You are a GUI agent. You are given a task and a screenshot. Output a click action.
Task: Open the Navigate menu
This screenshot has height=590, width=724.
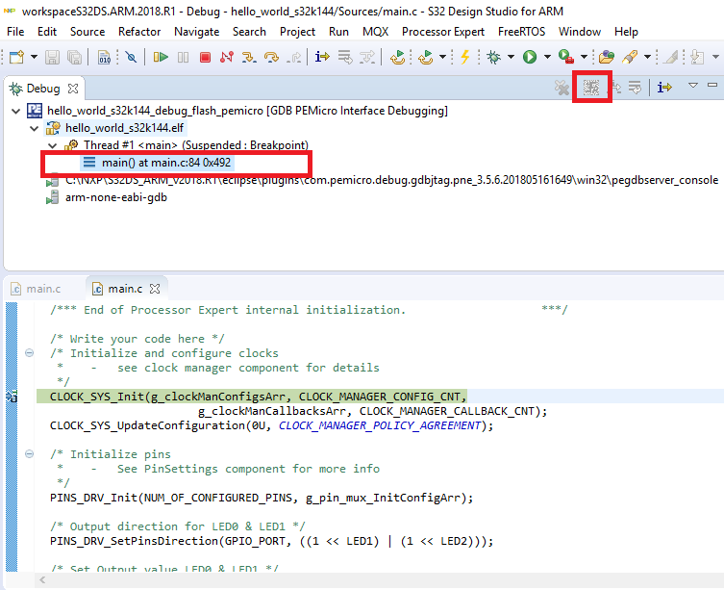[196, 32]
